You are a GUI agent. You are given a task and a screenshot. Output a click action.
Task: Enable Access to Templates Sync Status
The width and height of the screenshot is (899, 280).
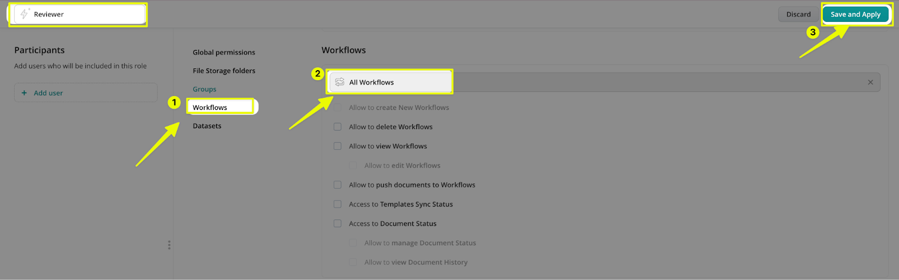coord(338,204)
